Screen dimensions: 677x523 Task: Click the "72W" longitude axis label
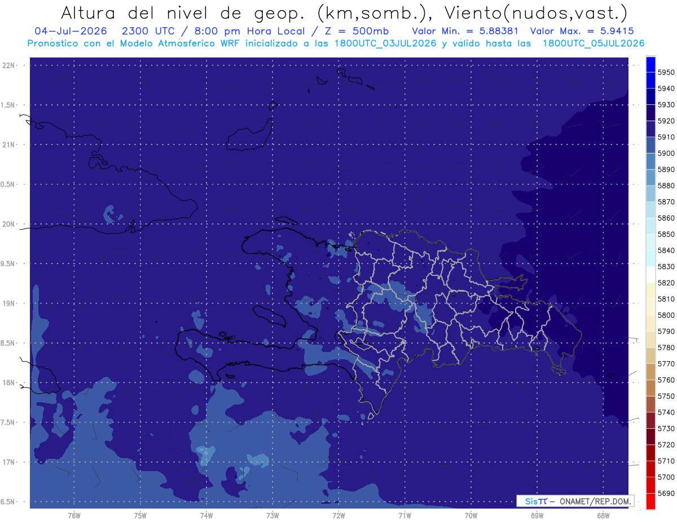click(x=338, y=516)
